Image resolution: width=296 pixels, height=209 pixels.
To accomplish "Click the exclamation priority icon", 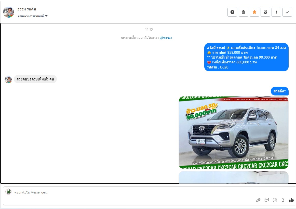I will [x=276, y=12].
